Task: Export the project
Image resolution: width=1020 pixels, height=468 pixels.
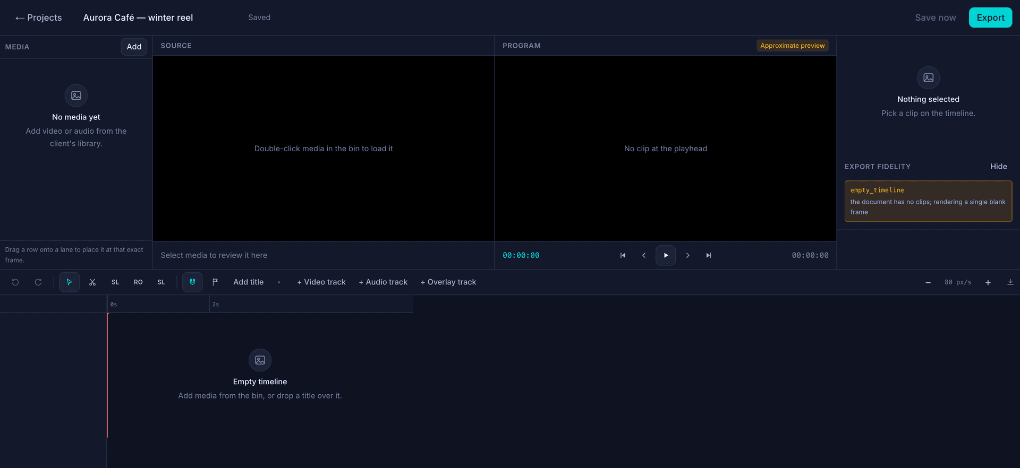Action: coord(990,18)
